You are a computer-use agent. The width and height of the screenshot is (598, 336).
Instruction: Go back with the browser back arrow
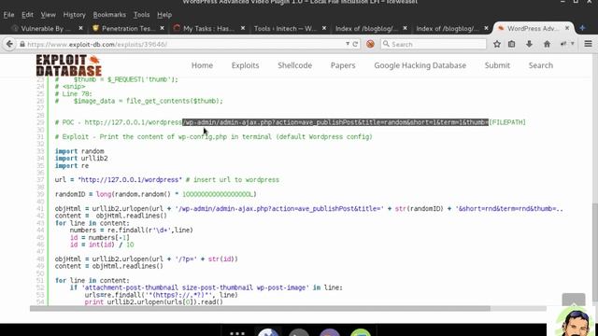tap(9, 44)
